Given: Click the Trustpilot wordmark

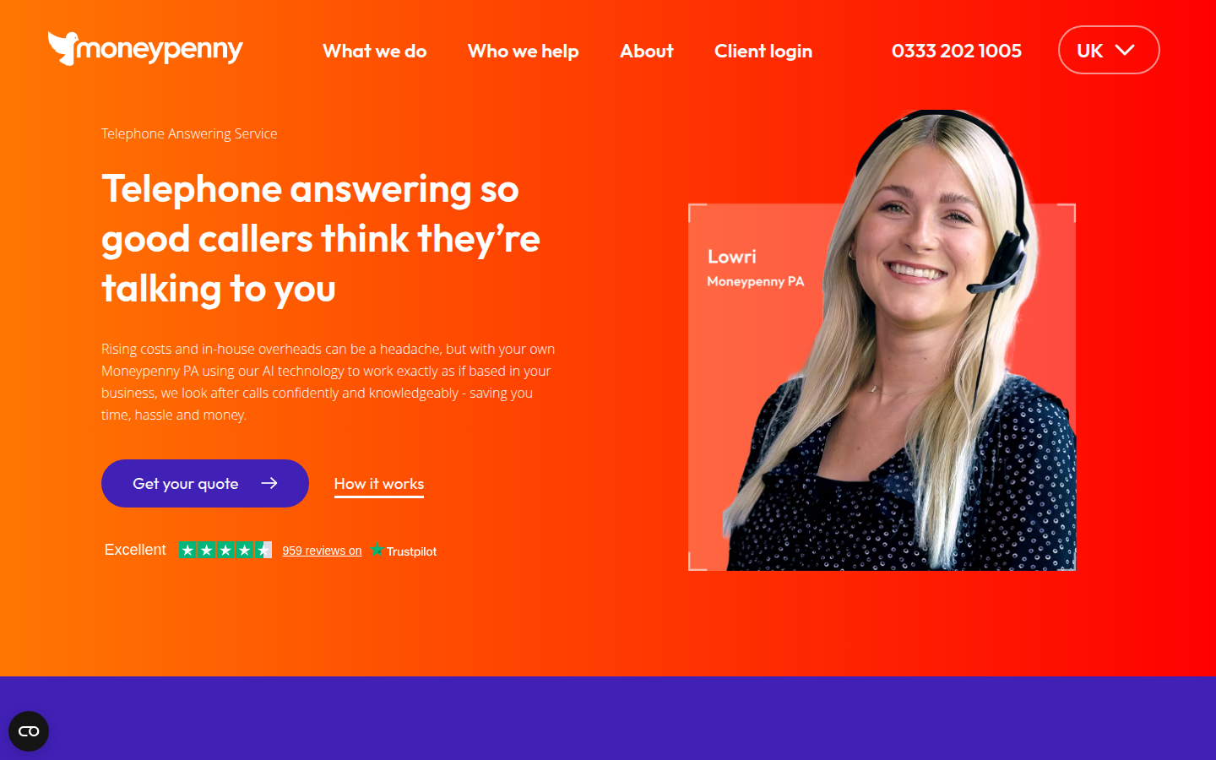Looking at the screenshot, I should pyautogui.click(x=411, y=551).
